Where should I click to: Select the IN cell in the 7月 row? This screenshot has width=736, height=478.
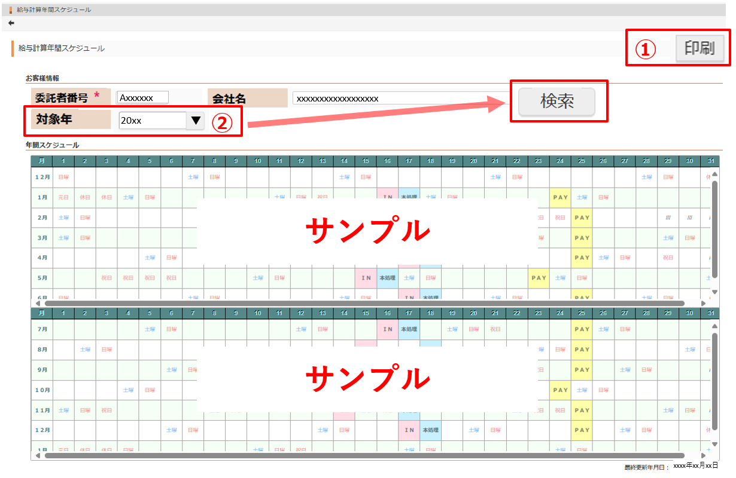point(387,329)
